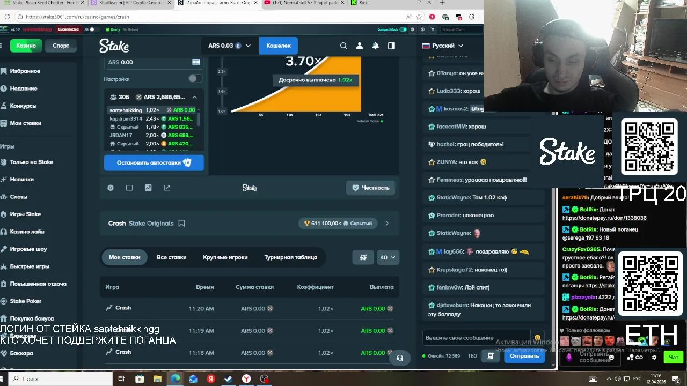Toggle the Настройки switch
687x386 pixels.
(196, 79)
